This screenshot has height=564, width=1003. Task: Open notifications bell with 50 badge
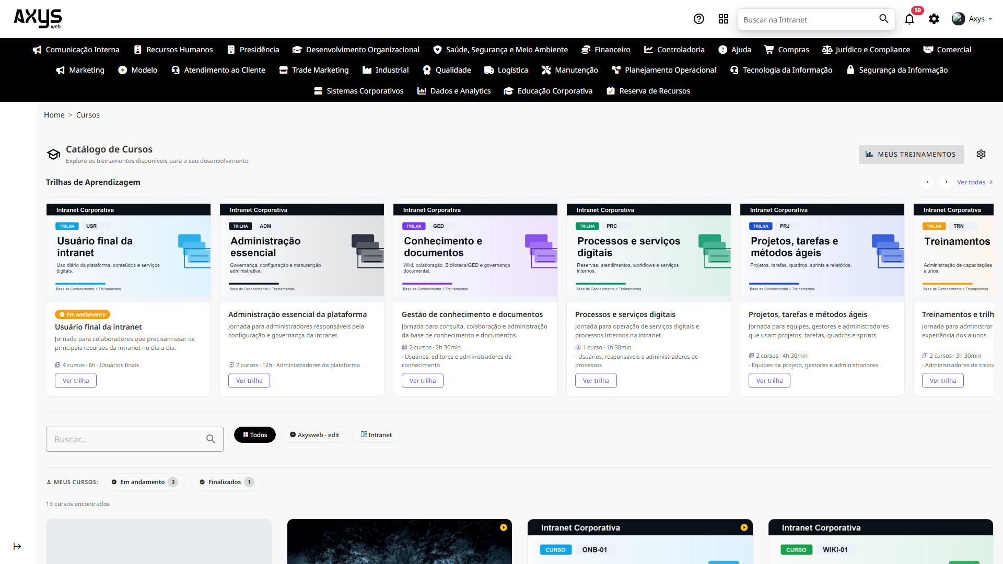909,19
